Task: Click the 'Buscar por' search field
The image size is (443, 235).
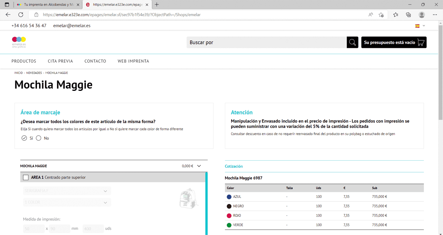Action: pyautogui.click(x=266, y=42)
